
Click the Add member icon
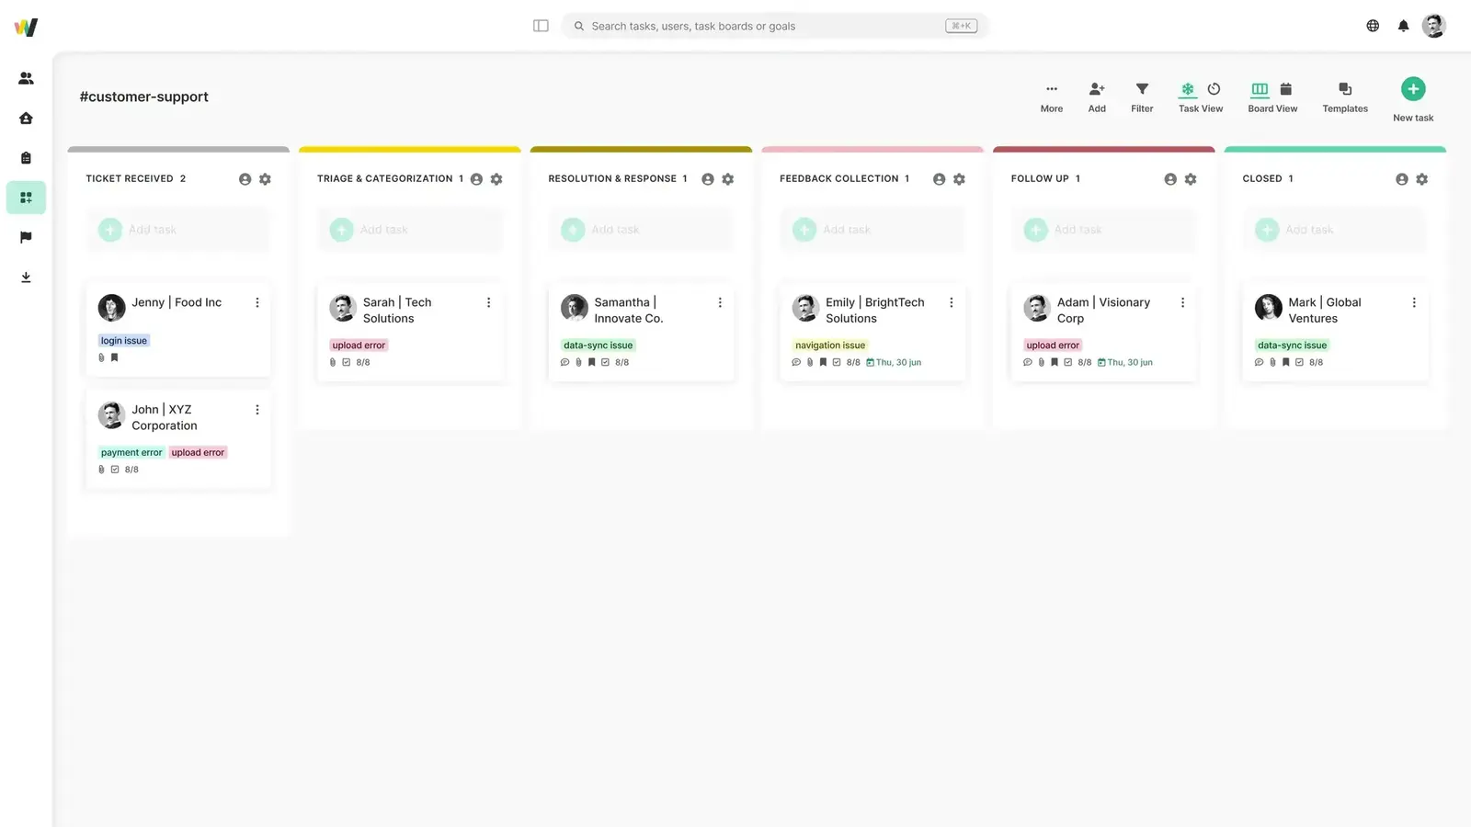click(x=1097, y=89)
